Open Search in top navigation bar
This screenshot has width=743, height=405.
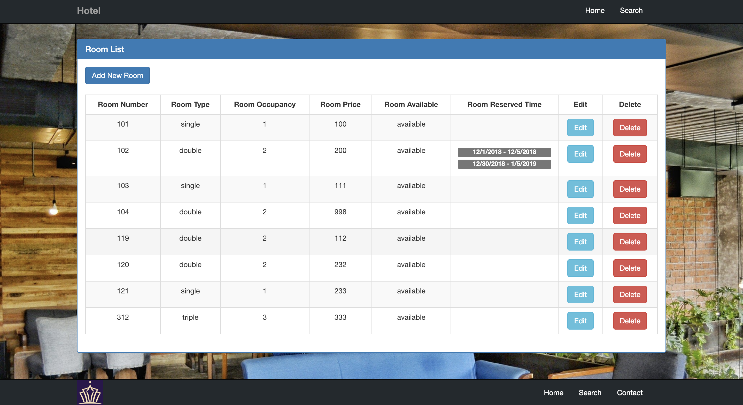[631, 10]
